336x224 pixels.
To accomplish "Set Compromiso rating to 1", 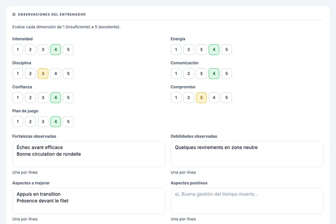I will (x=176, y=98).
